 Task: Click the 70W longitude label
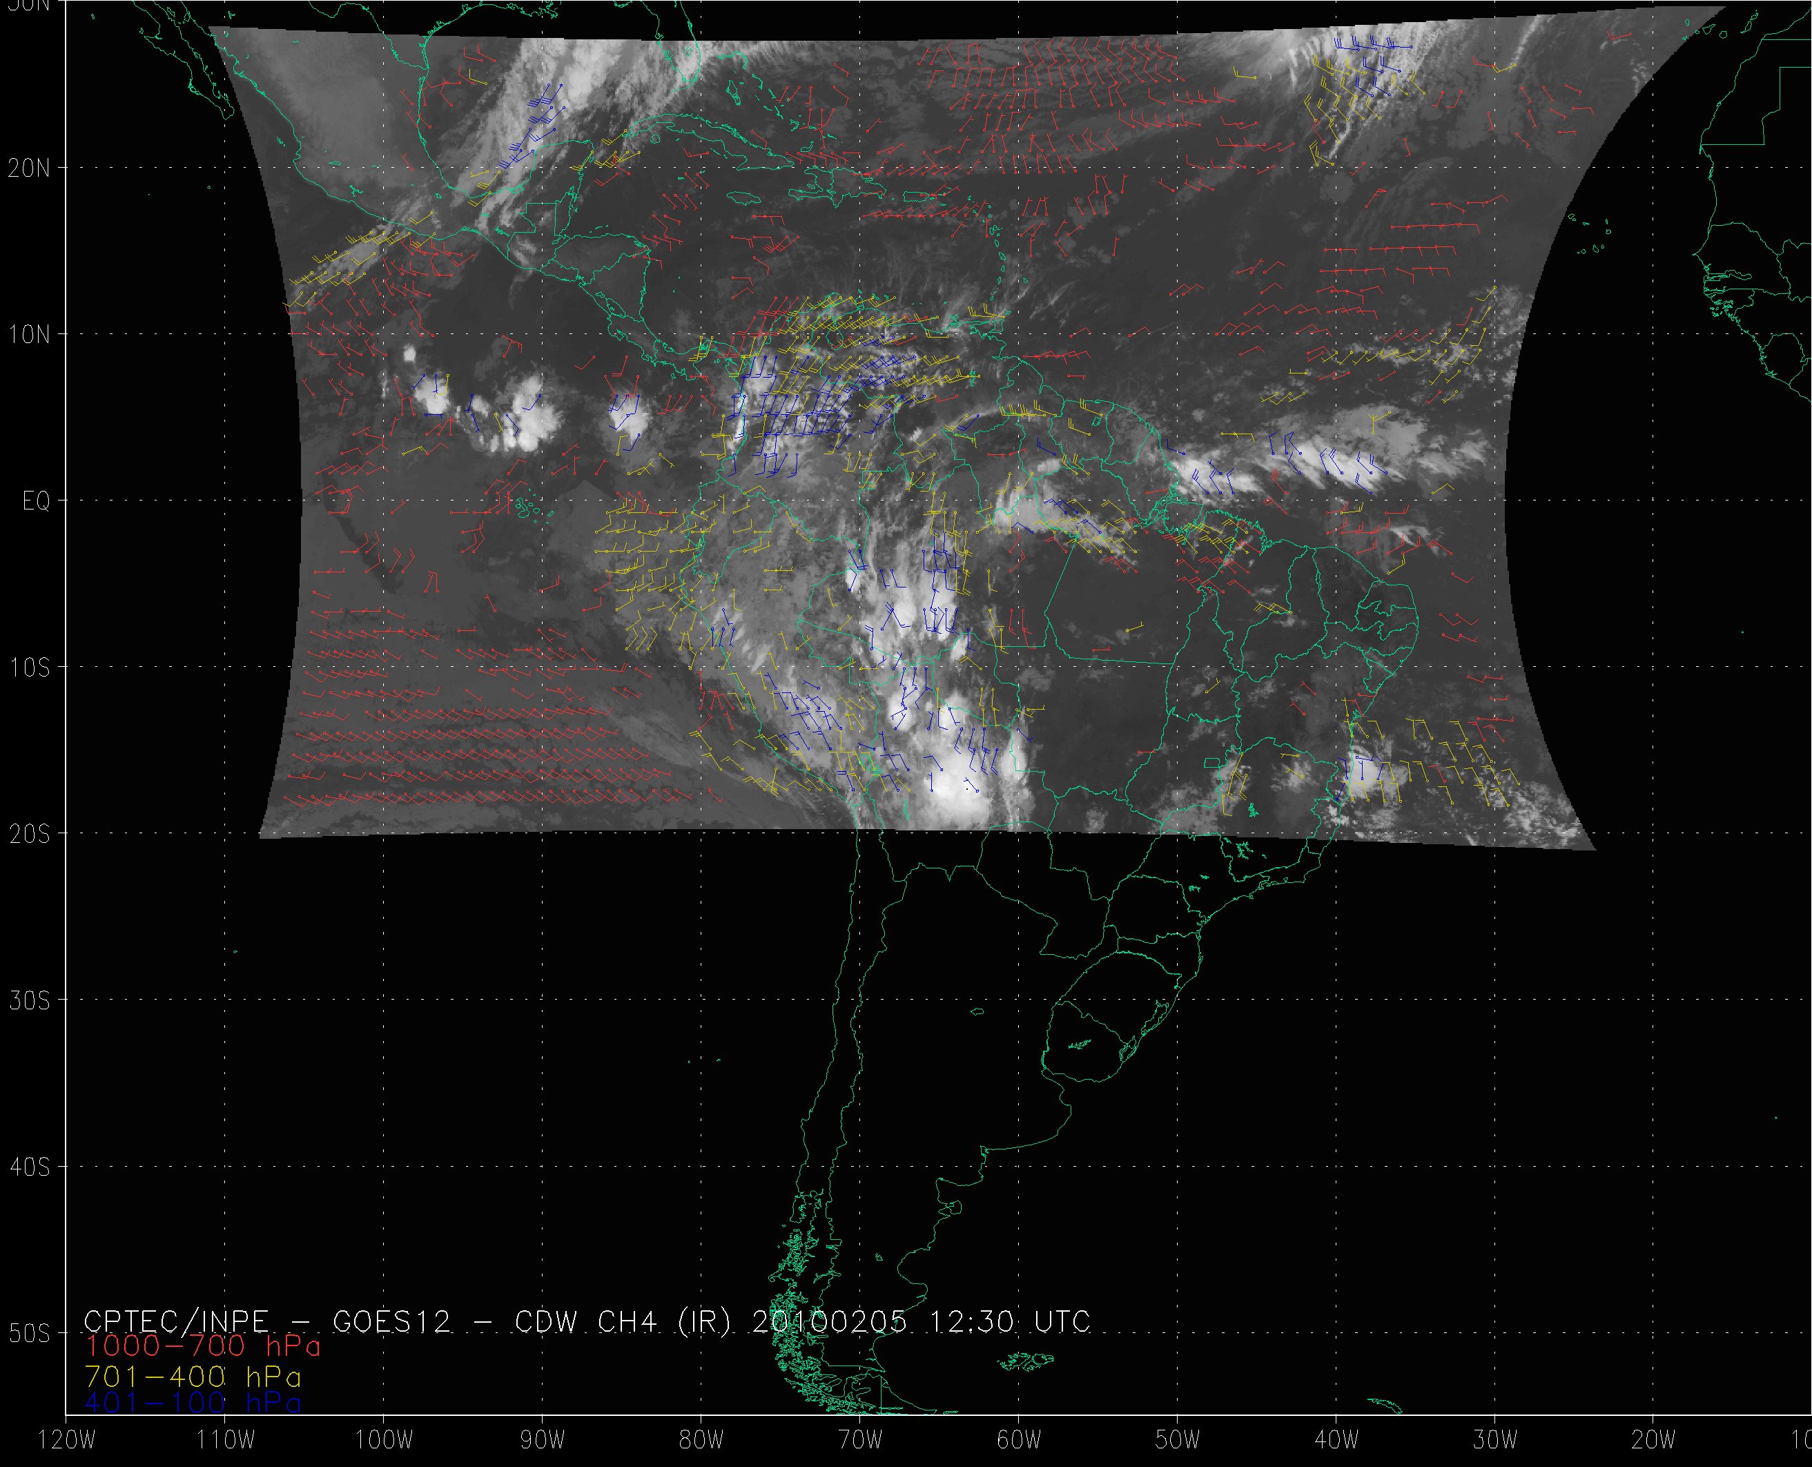[860, 1441]
